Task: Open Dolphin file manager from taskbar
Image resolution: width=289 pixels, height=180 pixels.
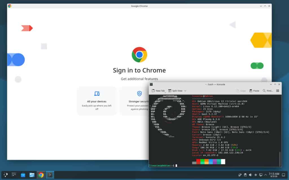Action: [x=32, y=175]
